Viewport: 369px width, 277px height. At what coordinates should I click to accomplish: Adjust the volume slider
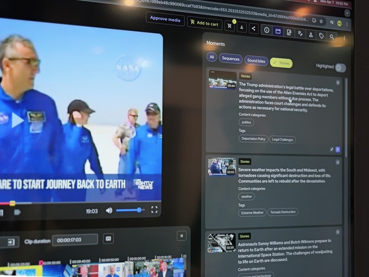click(130, 210)
